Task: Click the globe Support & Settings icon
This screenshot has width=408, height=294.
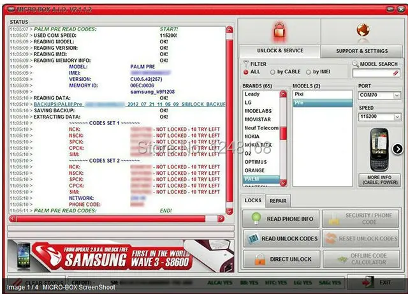Action: tap(363, 30)
